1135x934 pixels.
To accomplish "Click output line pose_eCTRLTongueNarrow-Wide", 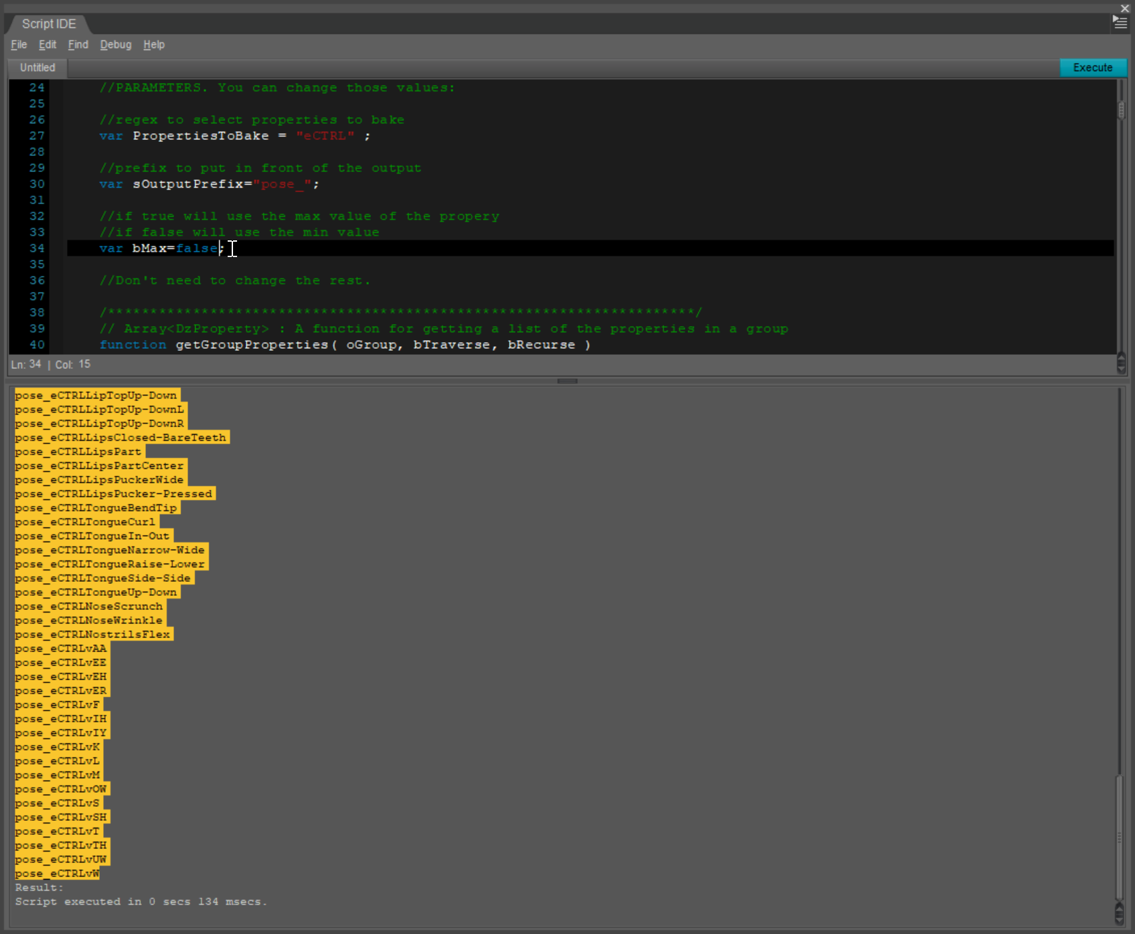I will [110, 550].
